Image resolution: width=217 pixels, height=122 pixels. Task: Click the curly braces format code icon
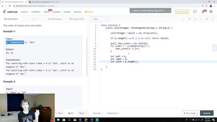point(189,19)
